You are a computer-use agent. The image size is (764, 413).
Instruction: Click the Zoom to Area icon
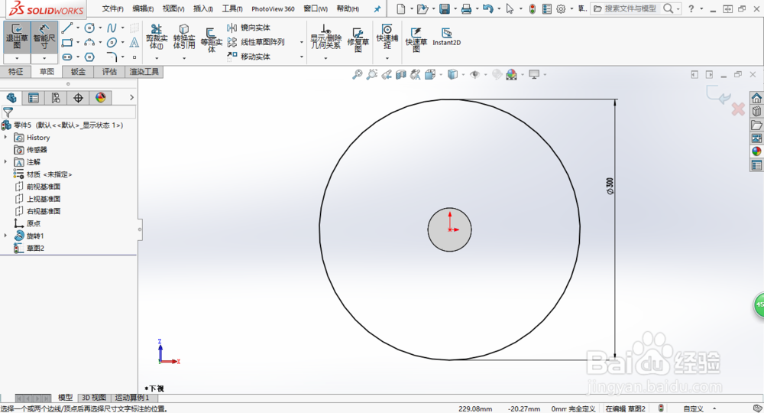click(x=372, y=75)
